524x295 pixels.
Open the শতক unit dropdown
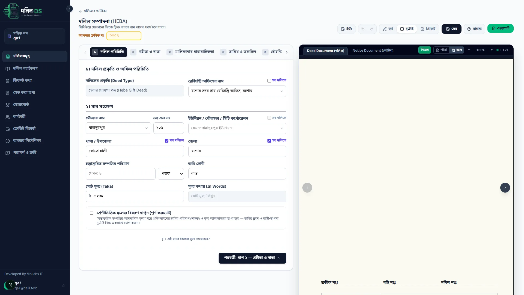click(x=171, y=174)
